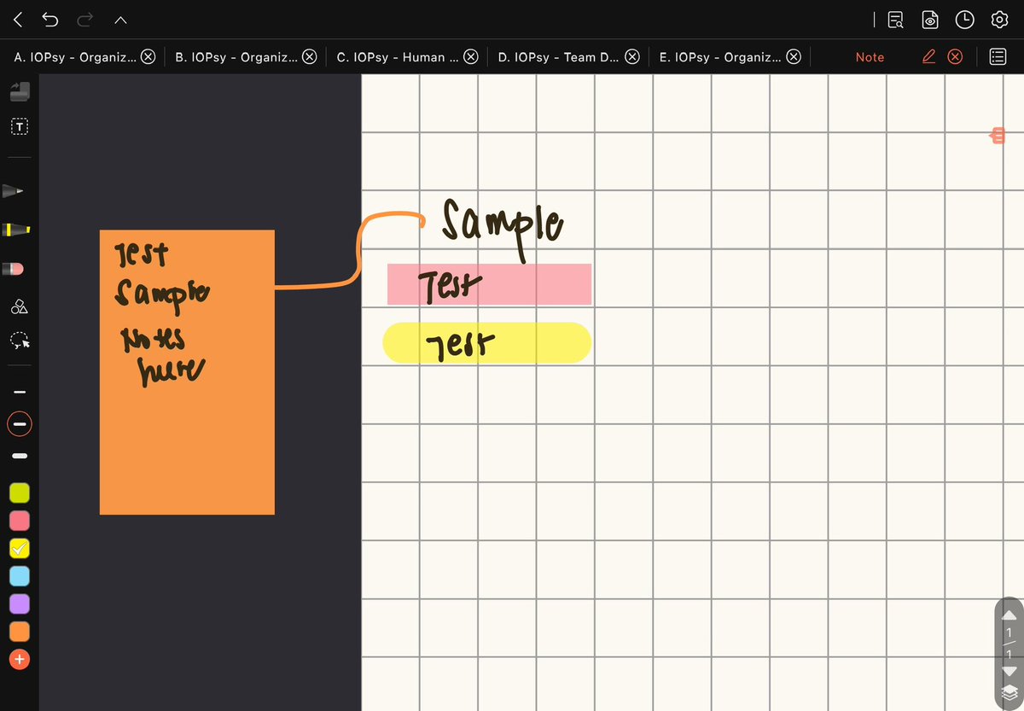This screenshot has width=1024, height=711.
Task: Close tab A. IOPsy - Organiz...
Action: (148, 57)
